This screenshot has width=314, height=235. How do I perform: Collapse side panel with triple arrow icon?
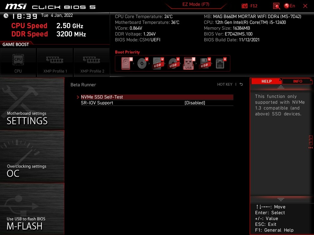(310, 148)
